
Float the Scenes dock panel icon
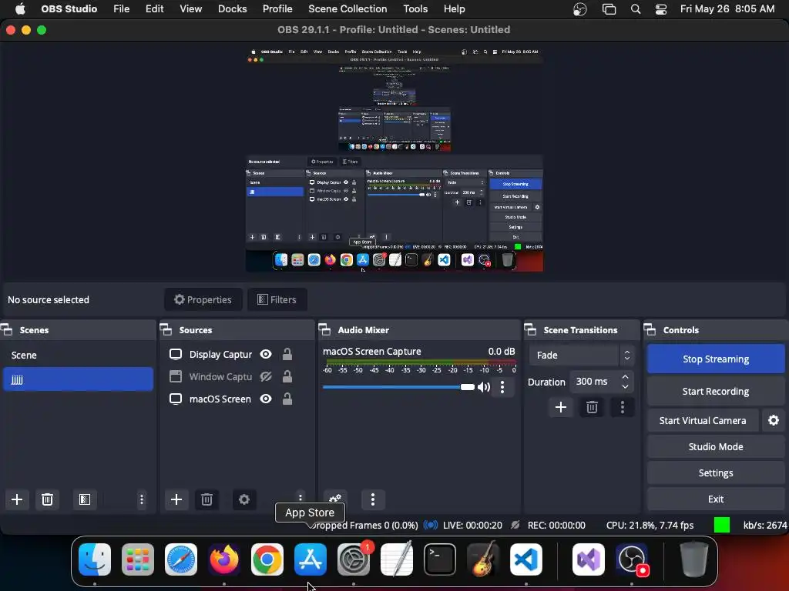tap(7, 330)
